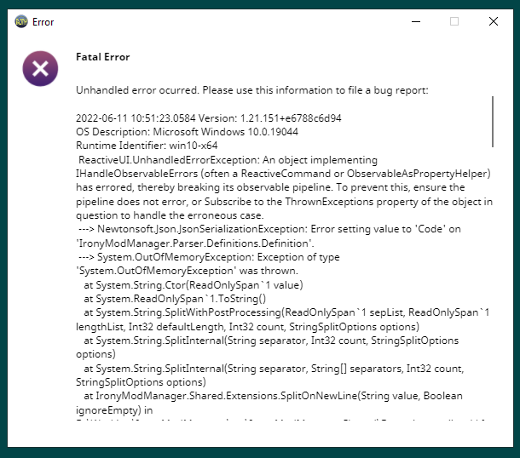Click 'ReactiveUI.UnhandledErrorException' line
This screenshot has width=520, height=458.
[228, 160]
